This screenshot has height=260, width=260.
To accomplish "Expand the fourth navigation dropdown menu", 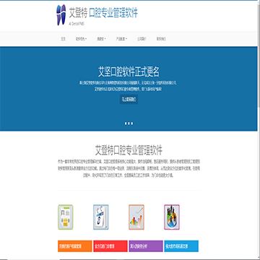I will 121,39.
